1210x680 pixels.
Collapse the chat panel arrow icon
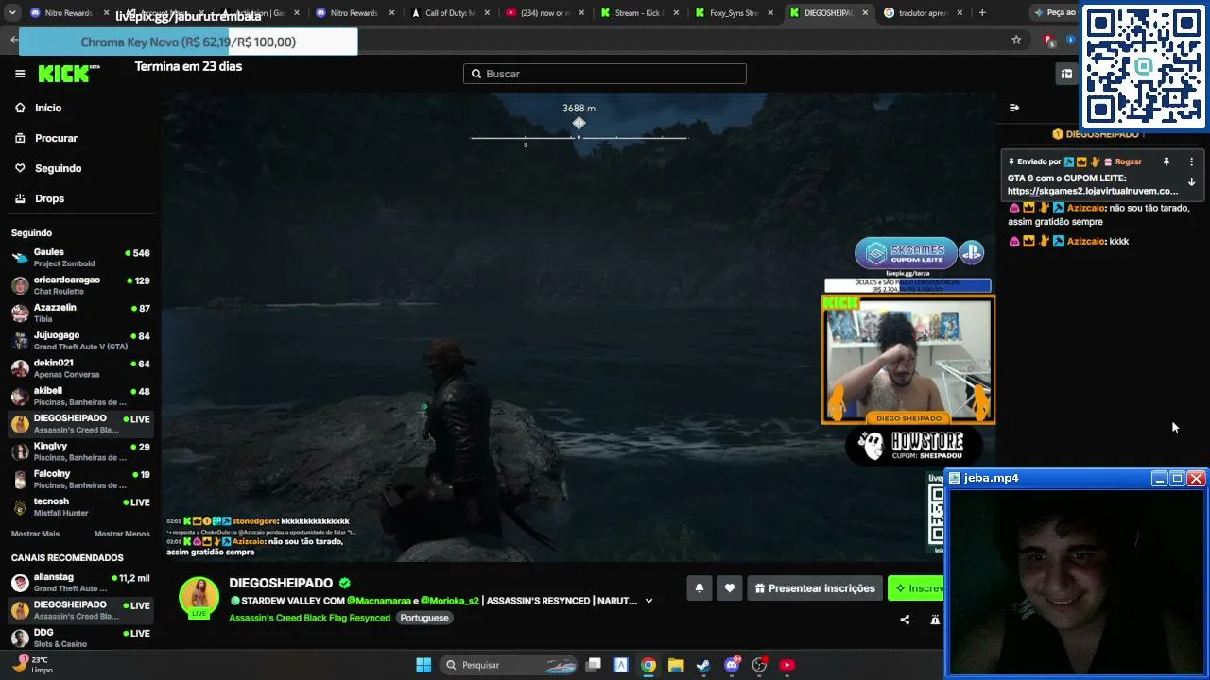[1014, 108]
